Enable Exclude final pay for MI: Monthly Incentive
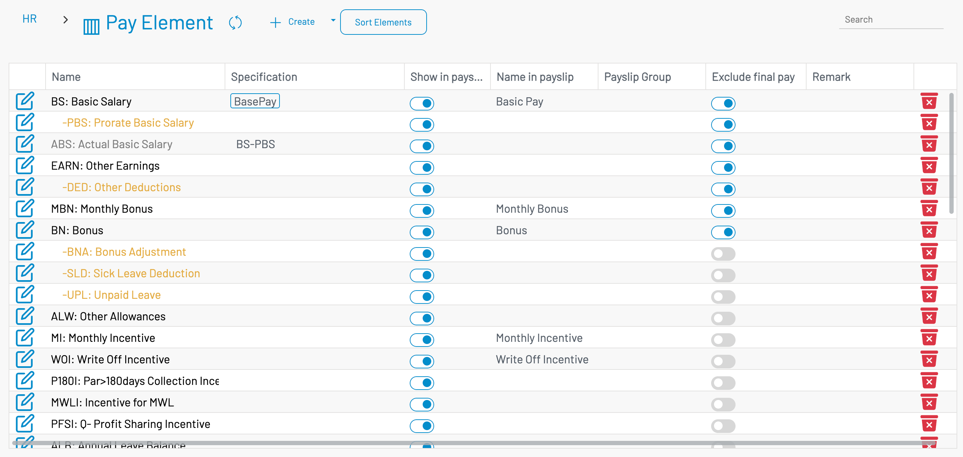Screen dimensions: 963x457 click(723, 340)
